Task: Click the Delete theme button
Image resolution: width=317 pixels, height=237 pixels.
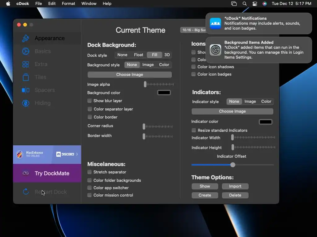Action: click(235, 195)
